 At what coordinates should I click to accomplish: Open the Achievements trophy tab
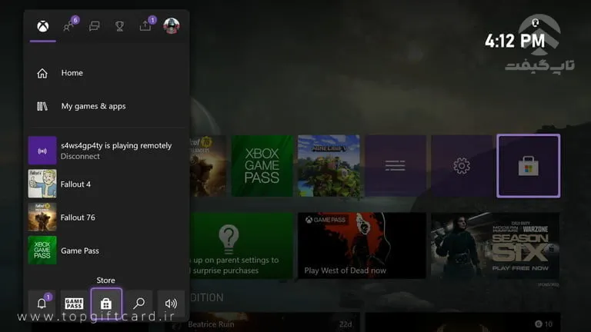pos(119,26)
